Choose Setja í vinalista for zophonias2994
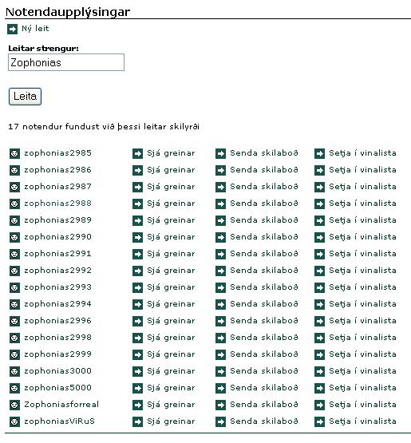This screenshot has width=411, height=443. [x=362, y=304]
